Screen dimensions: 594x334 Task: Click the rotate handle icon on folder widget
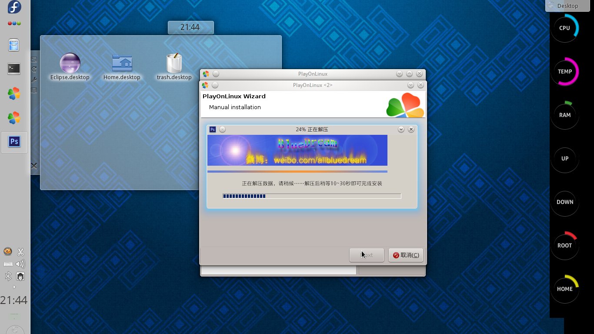coord(34,69)
